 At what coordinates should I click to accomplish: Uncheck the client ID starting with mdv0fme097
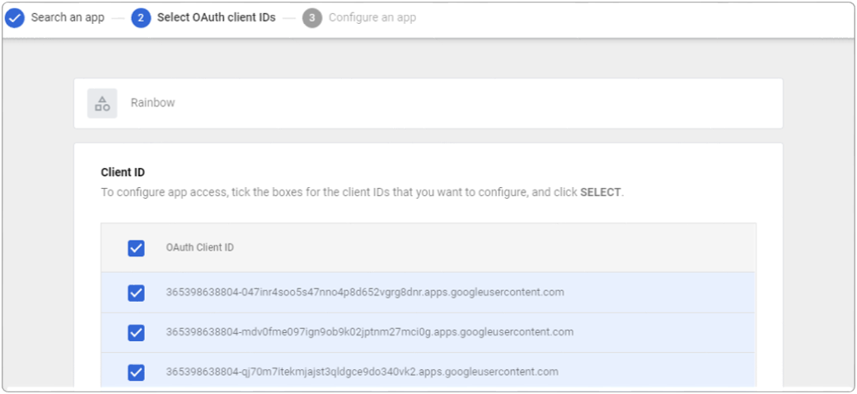click(x=136, y=333)
